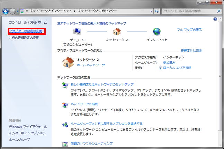Open アダプターの設定の変更 link
Screen dimensions: 224x149
click(26, 31)
